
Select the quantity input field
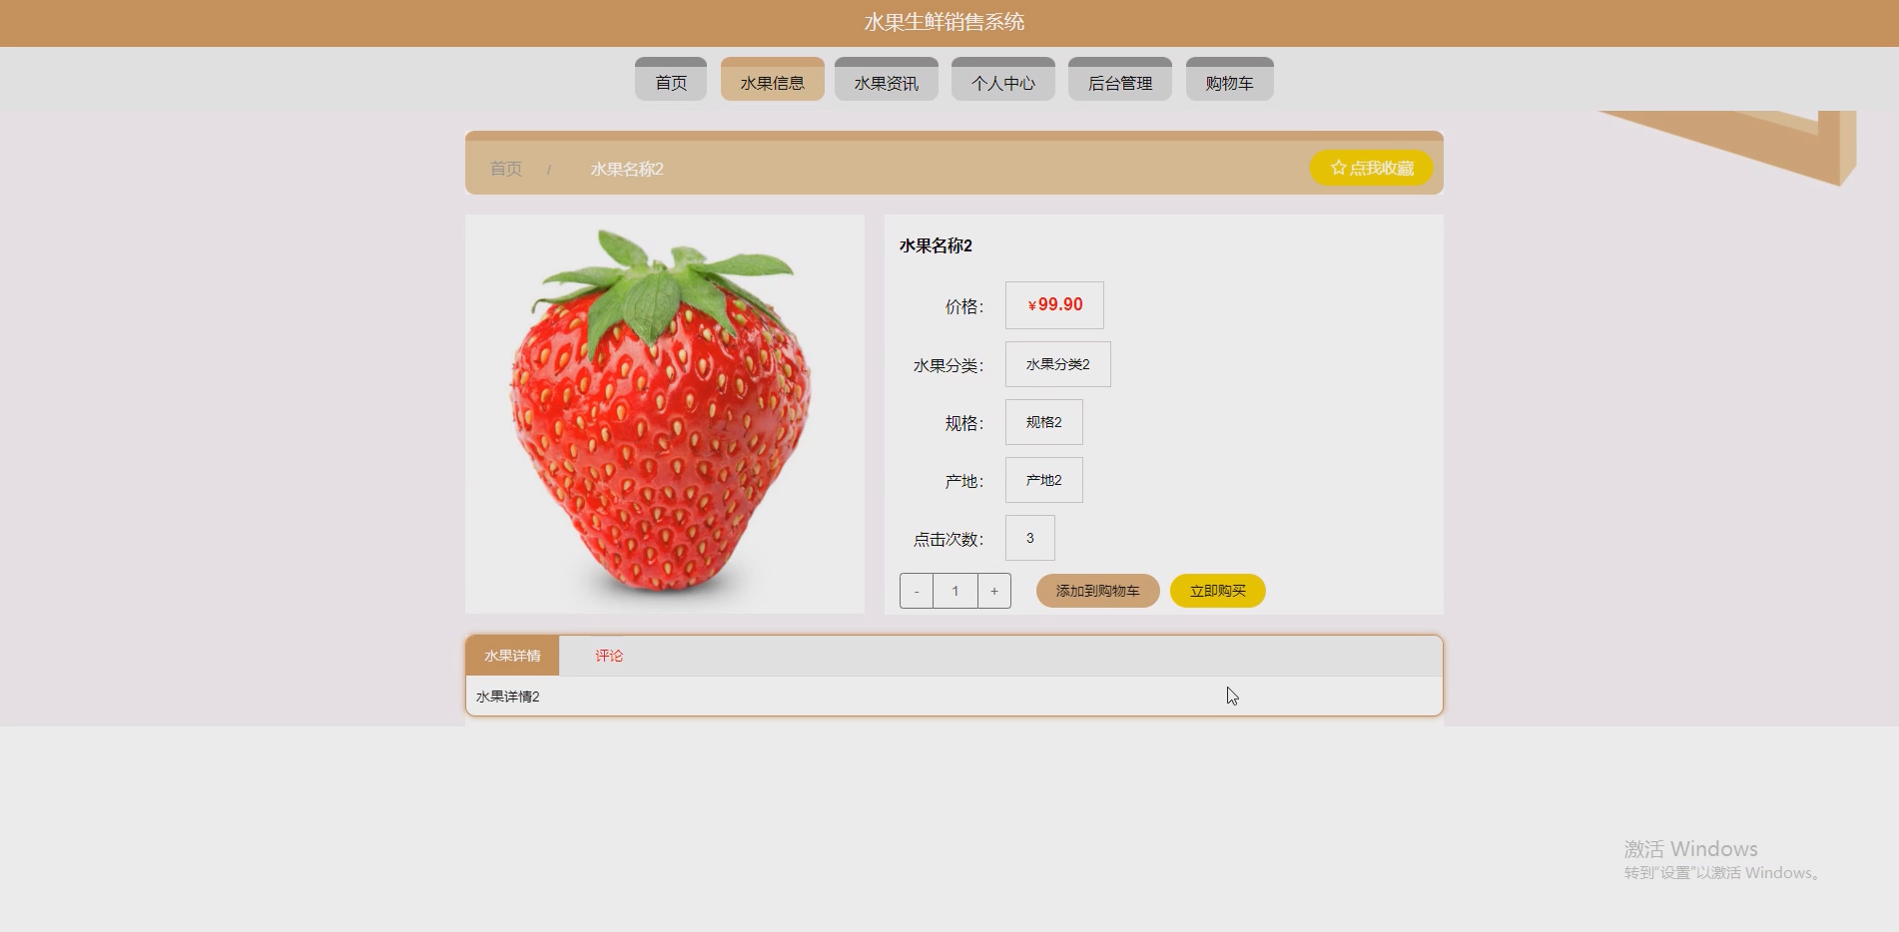(x=954, y=590)
